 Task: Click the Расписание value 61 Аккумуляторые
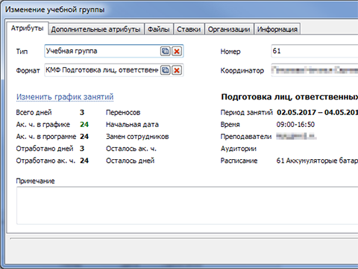[x=317, y=161]
